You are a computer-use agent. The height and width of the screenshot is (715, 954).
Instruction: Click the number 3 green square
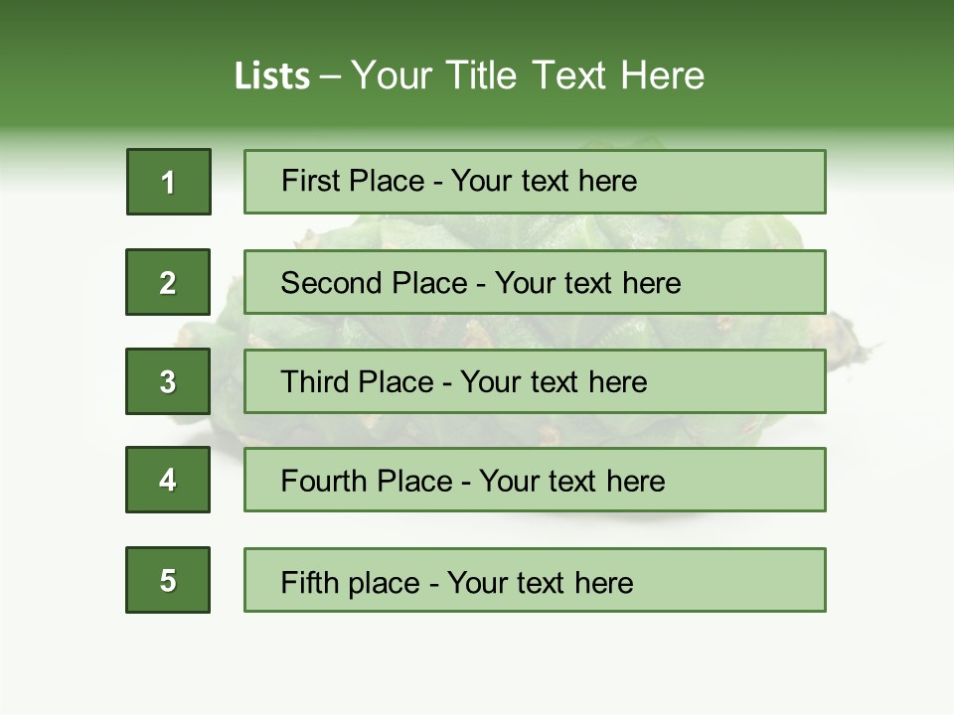tap(168, 381)
